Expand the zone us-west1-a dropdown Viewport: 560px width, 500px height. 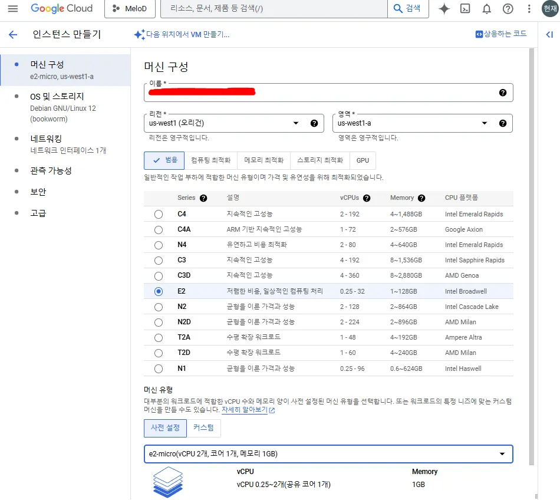click(x=423, y=123)
